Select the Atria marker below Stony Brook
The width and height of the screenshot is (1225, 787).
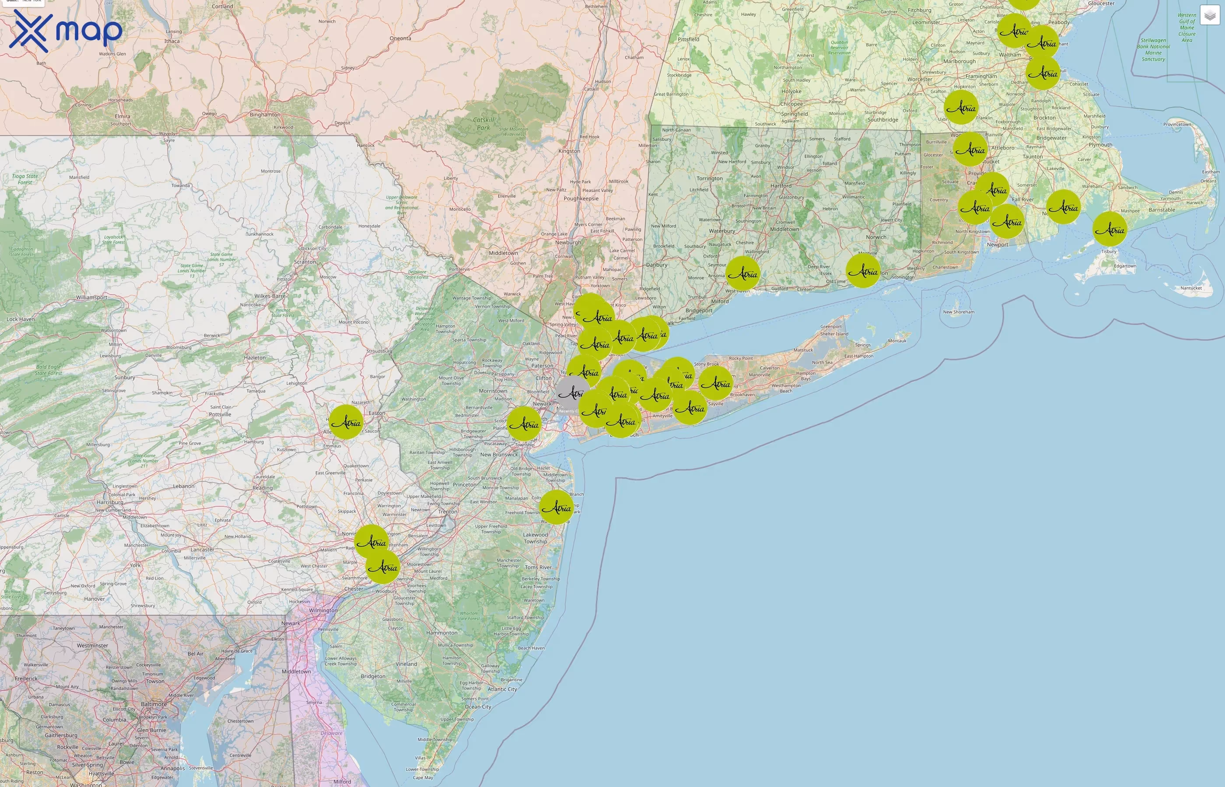point(716,383)
